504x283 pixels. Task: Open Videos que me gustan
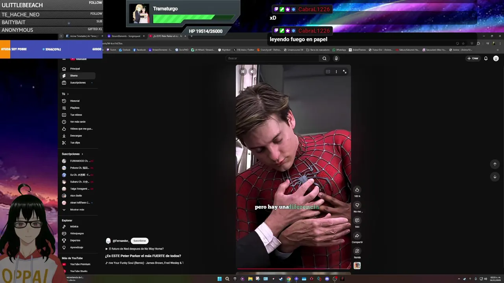[x=78, y=129]
